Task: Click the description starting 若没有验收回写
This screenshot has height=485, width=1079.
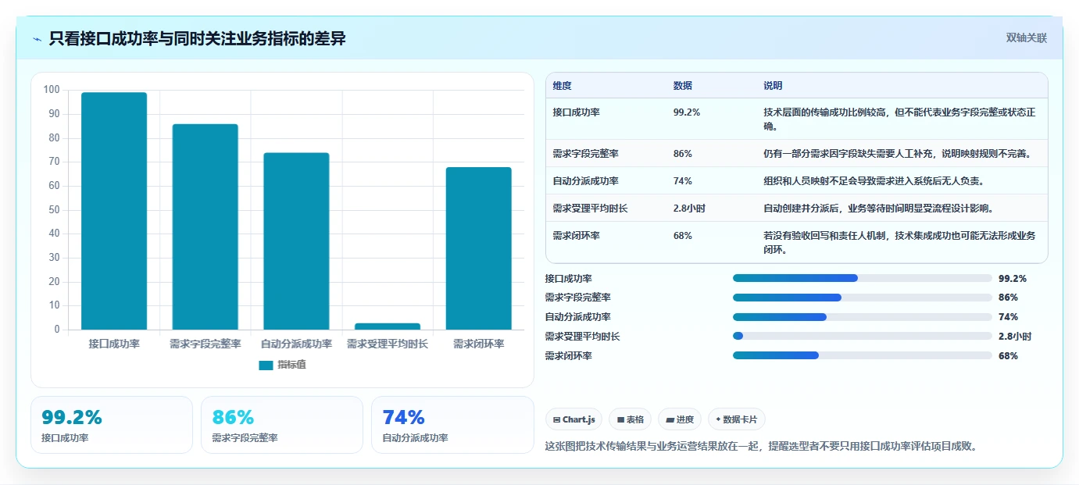Action: (x=900, y=243)
